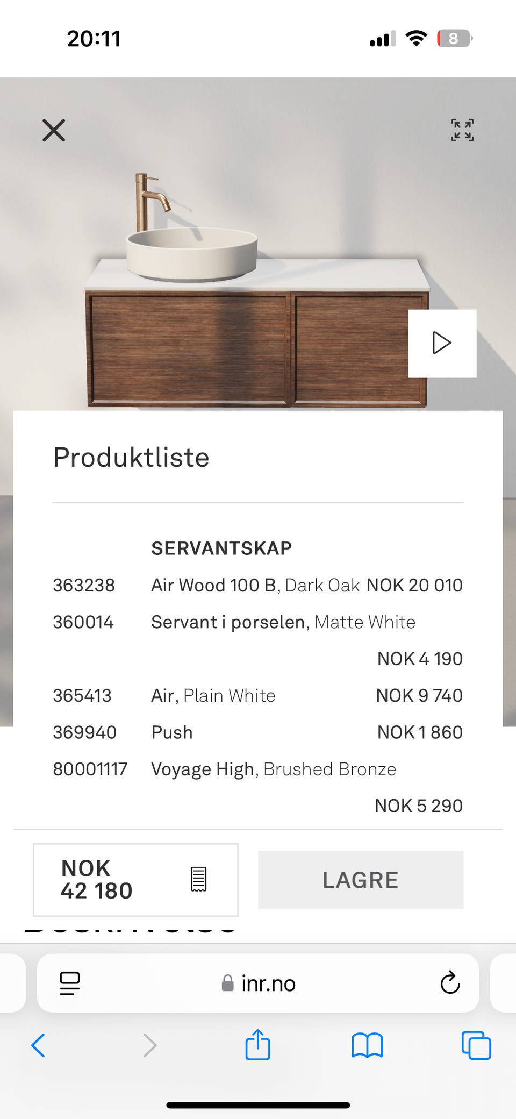This screenshot has width=516, height=1119.
Task: Click the vanity cabinet 3D preview image
Action: click(257, 290)
